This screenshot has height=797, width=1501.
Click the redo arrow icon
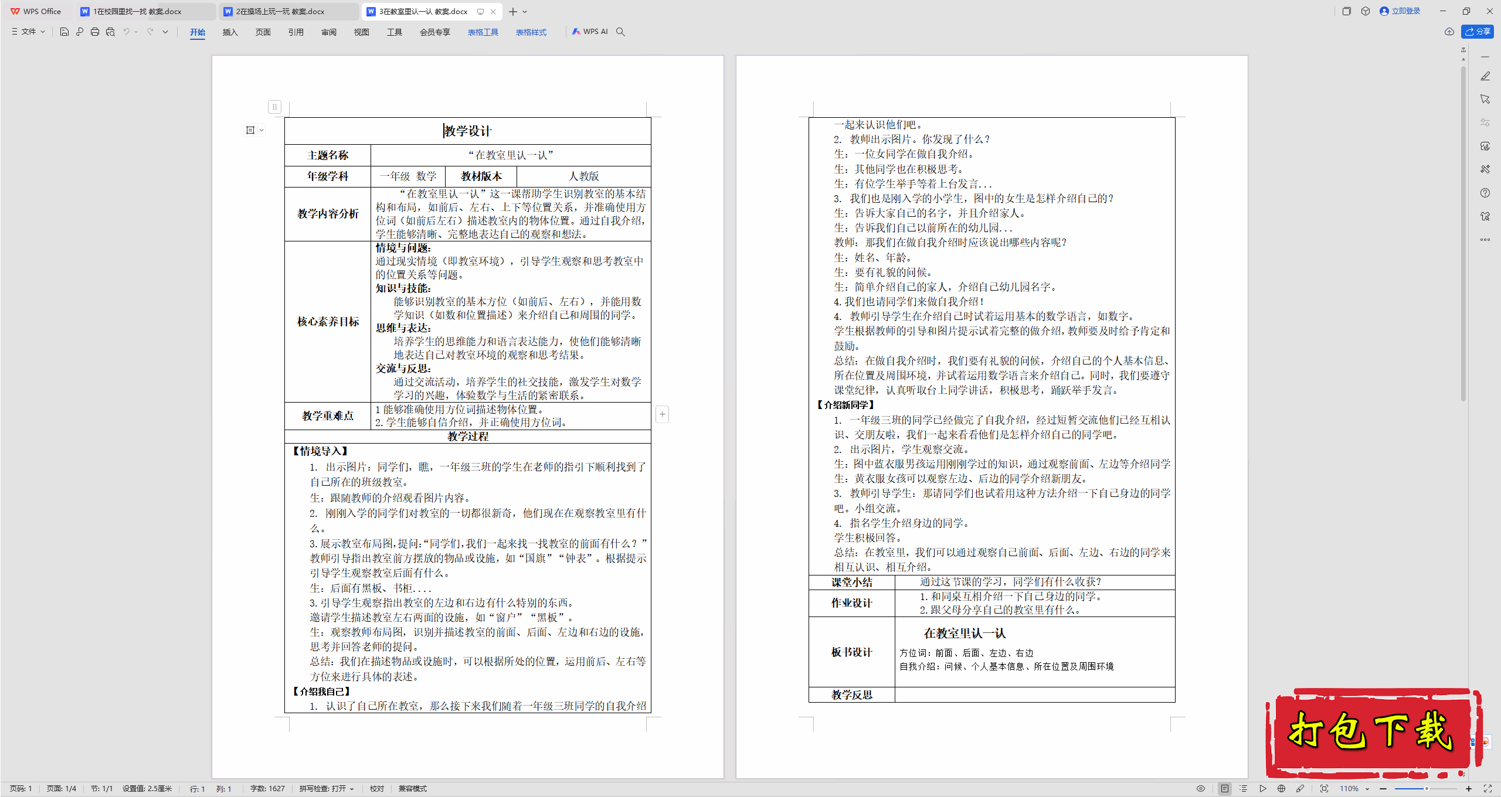tap(151, 32)
